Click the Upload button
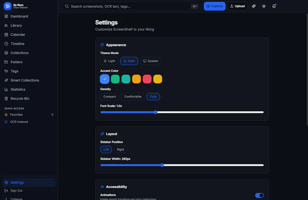308x200 pixels. point(238,6)
